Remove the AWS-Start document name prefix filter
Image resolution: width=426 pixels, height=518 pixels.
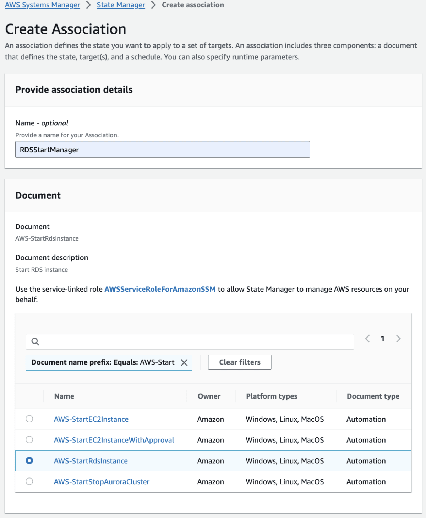[184, 362]
